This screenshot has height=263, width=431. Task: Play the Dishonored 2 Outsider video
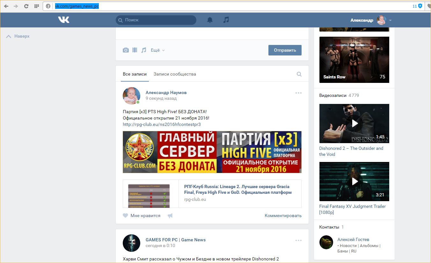pyautogui.click(x=354, y=123)
